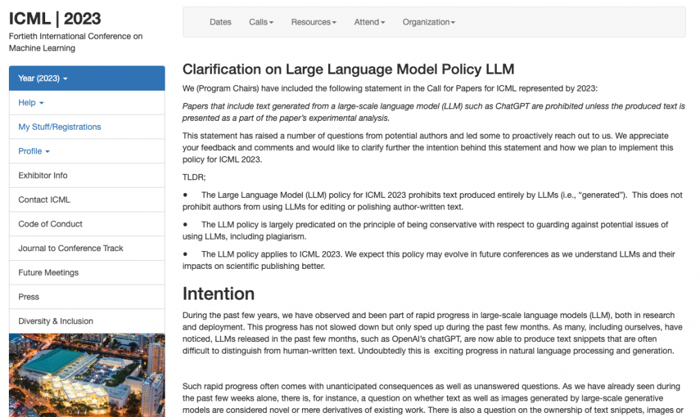The width and height of the screenshot is (700, 417).
Task: Click the 'Intention' section heading
Action: 218,294
